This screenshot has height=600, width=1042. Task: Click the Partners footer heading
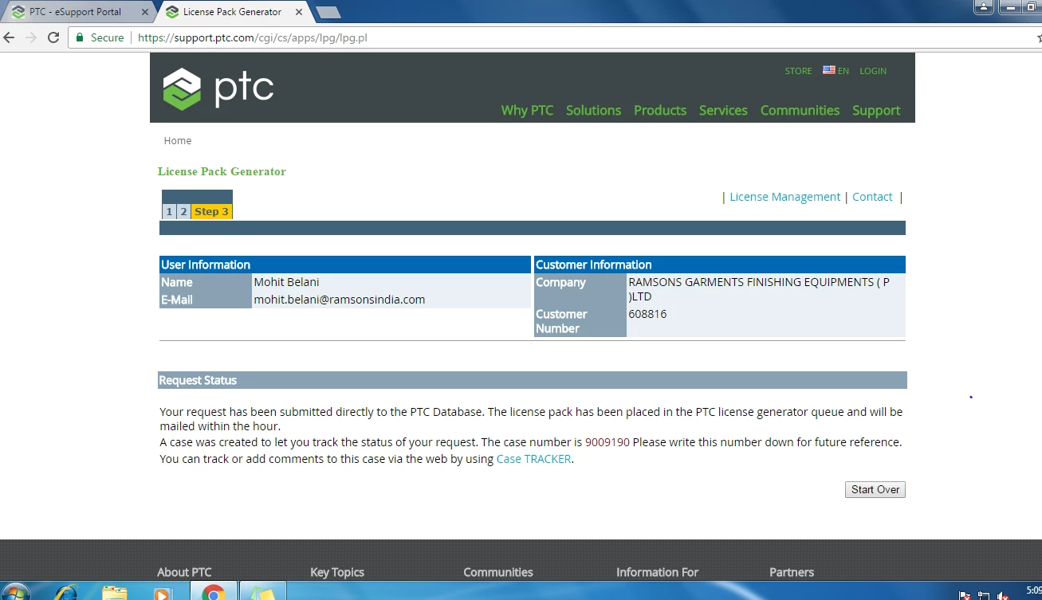click(x=792, y=572)
